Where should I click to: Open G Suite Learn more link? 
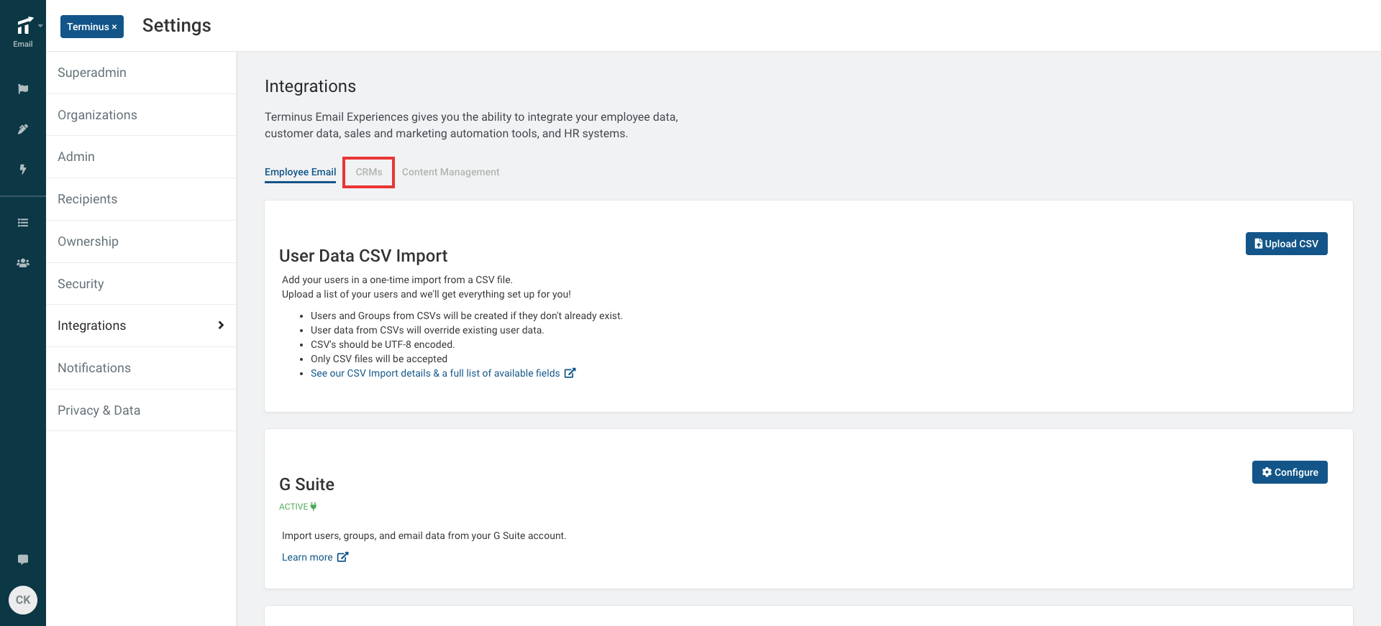tap(307, 557)
